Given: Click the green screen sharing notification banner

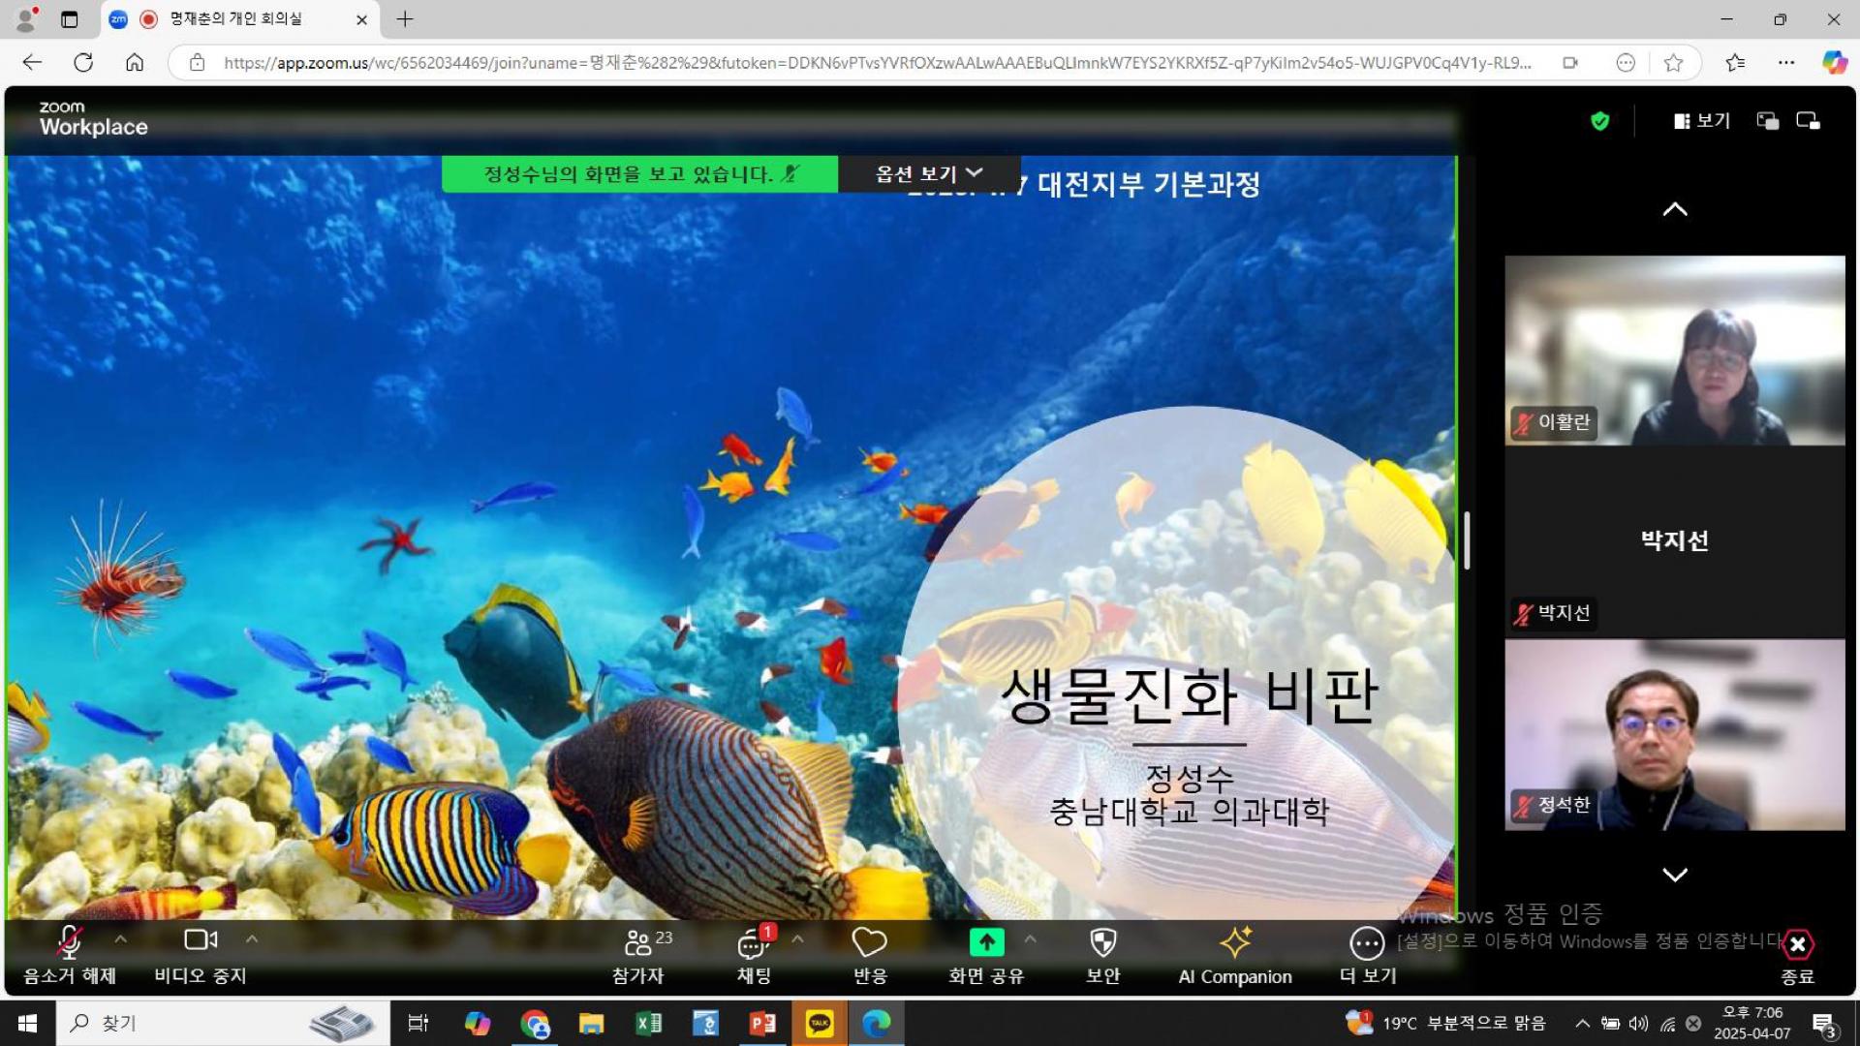Looking at the screenshot, I should [x=639, y=173].
